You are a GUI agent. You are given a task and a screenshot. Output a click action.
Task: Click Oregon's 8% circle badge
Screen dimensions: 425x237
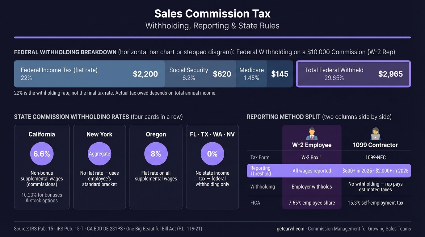pyautogui.click(x=156, y=154)
